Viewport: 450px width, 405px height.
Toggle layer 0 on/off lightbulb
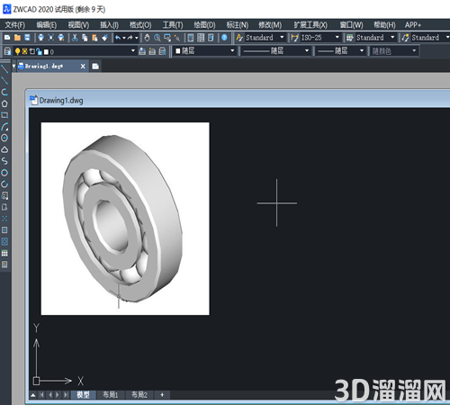point(17,51)
